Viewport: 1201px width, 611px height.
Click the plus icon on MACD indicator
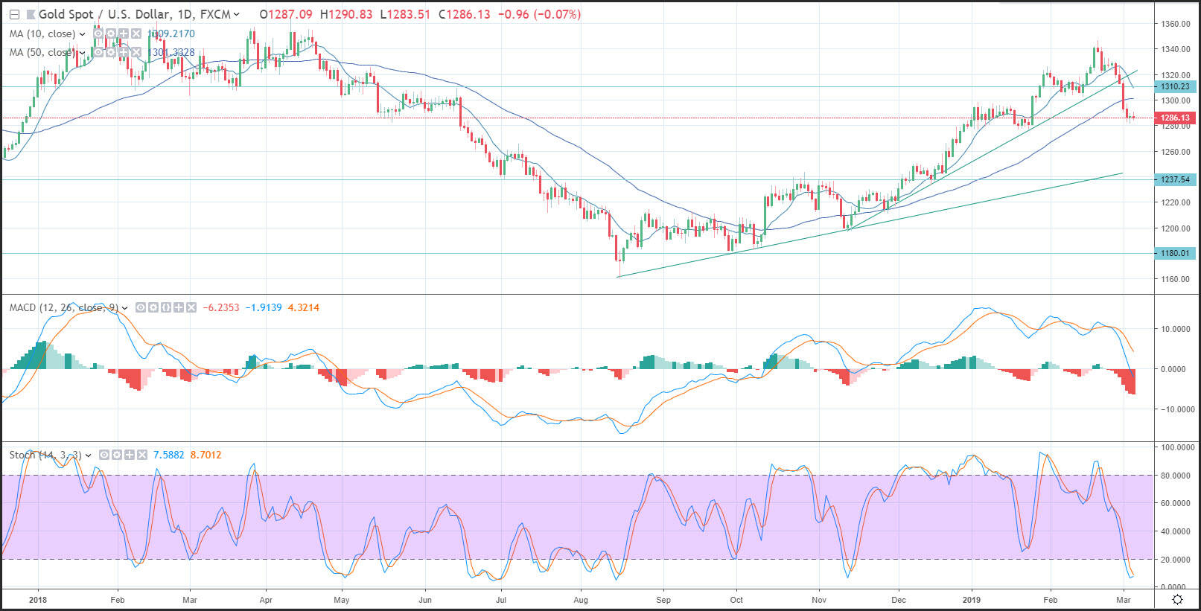[179, 307]
